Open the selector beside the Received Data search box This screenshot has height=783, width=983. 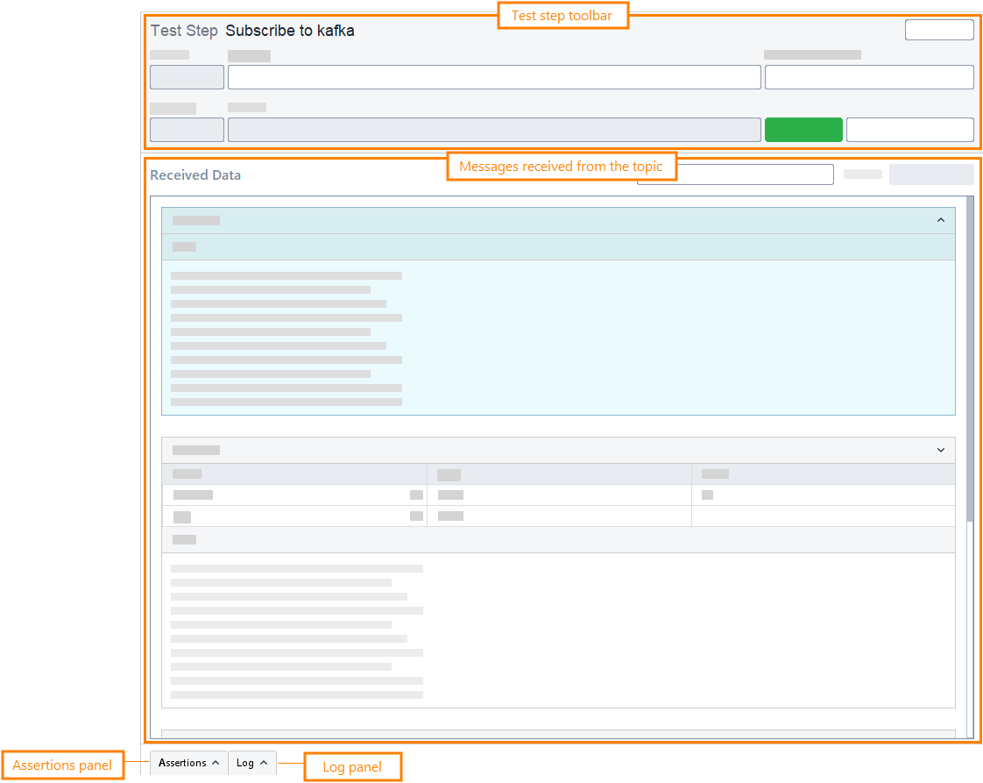pos(930,174)
